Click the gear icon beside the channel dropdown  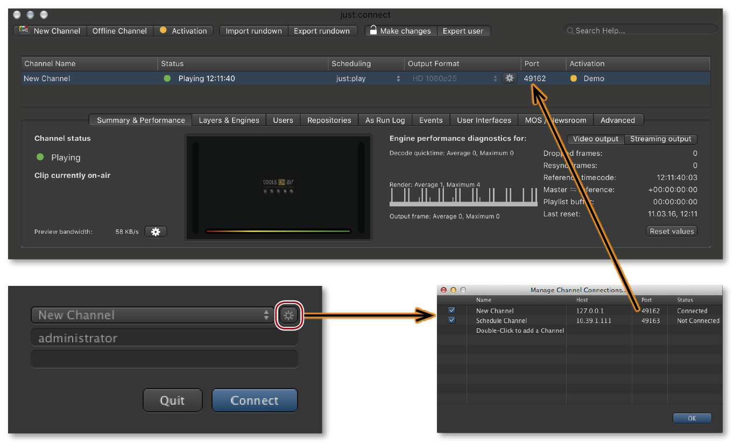coord(289,315)
